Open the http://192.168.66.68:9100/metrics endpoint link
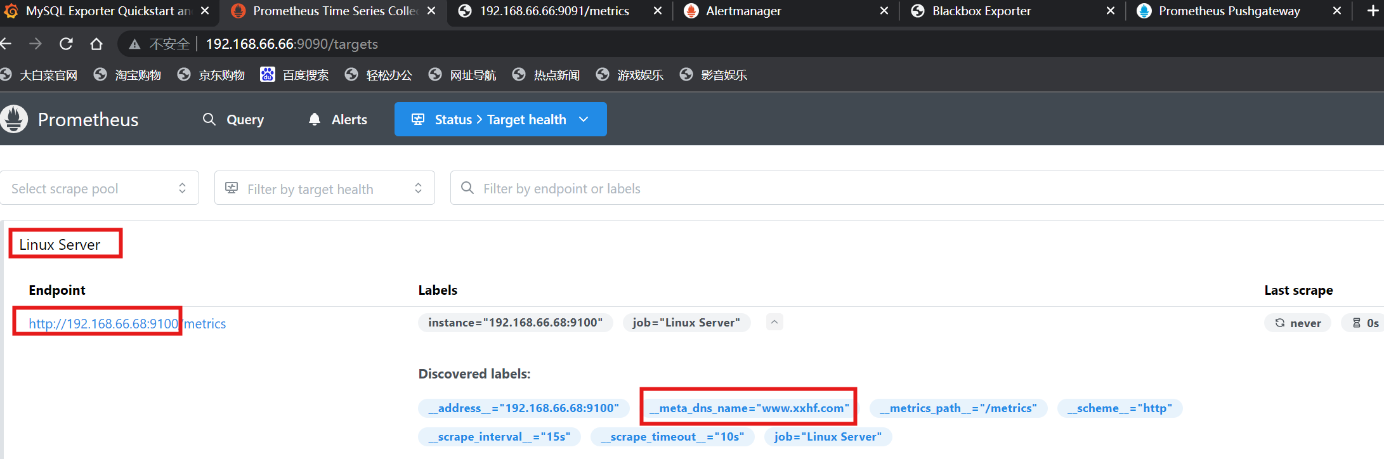The height and width of the screenshot is (459, 1384). [x=127, y=323]
